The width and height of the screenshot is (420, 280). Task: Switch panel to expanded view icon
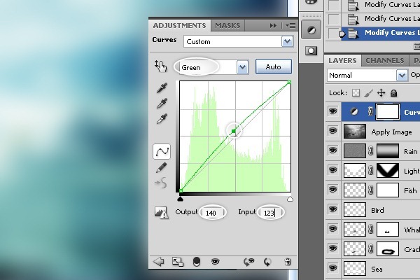pos(178,262)
